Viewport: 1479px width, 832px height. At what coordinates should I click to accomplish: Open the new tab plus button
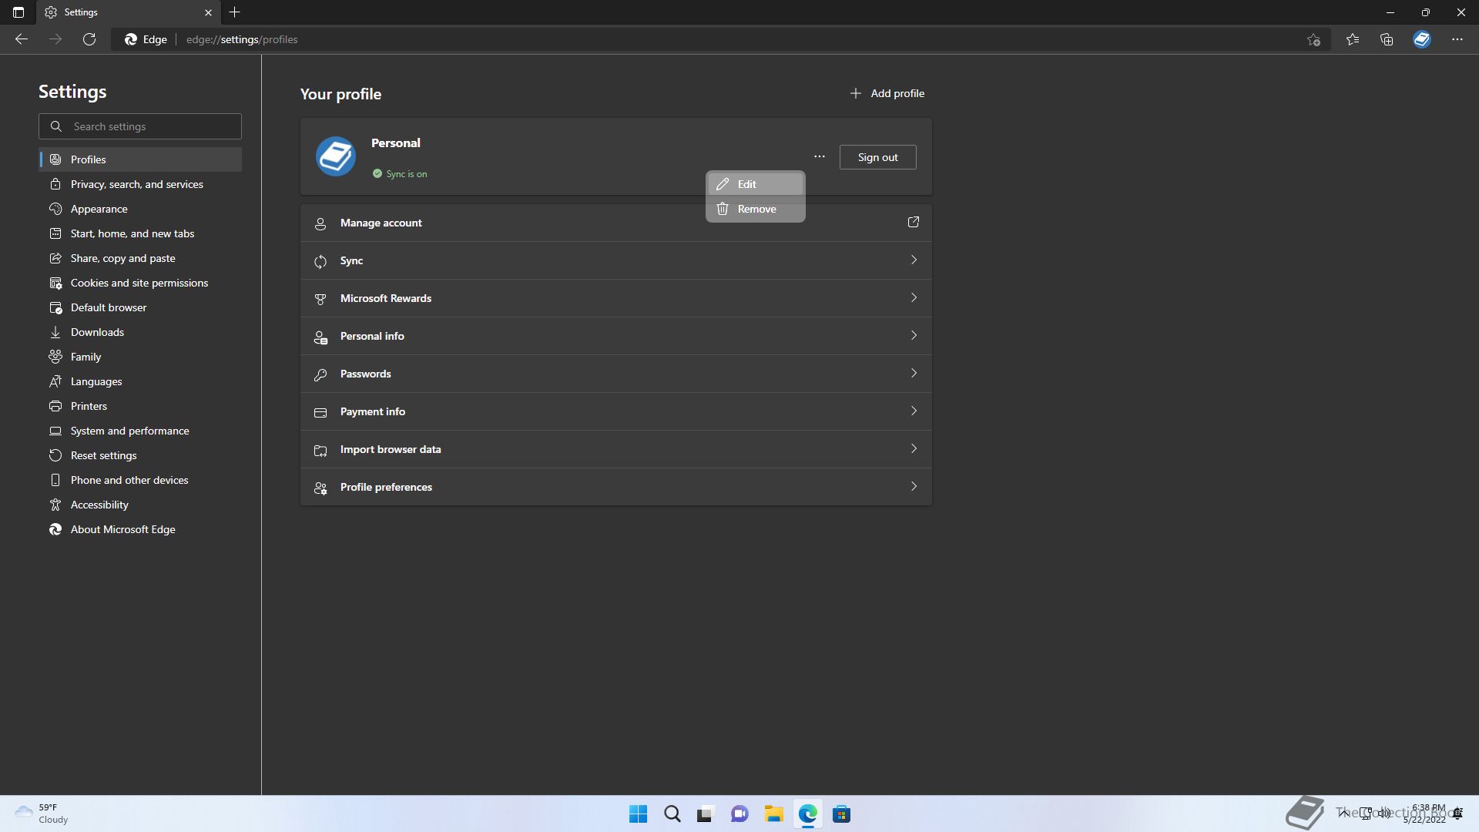[235, 12]
